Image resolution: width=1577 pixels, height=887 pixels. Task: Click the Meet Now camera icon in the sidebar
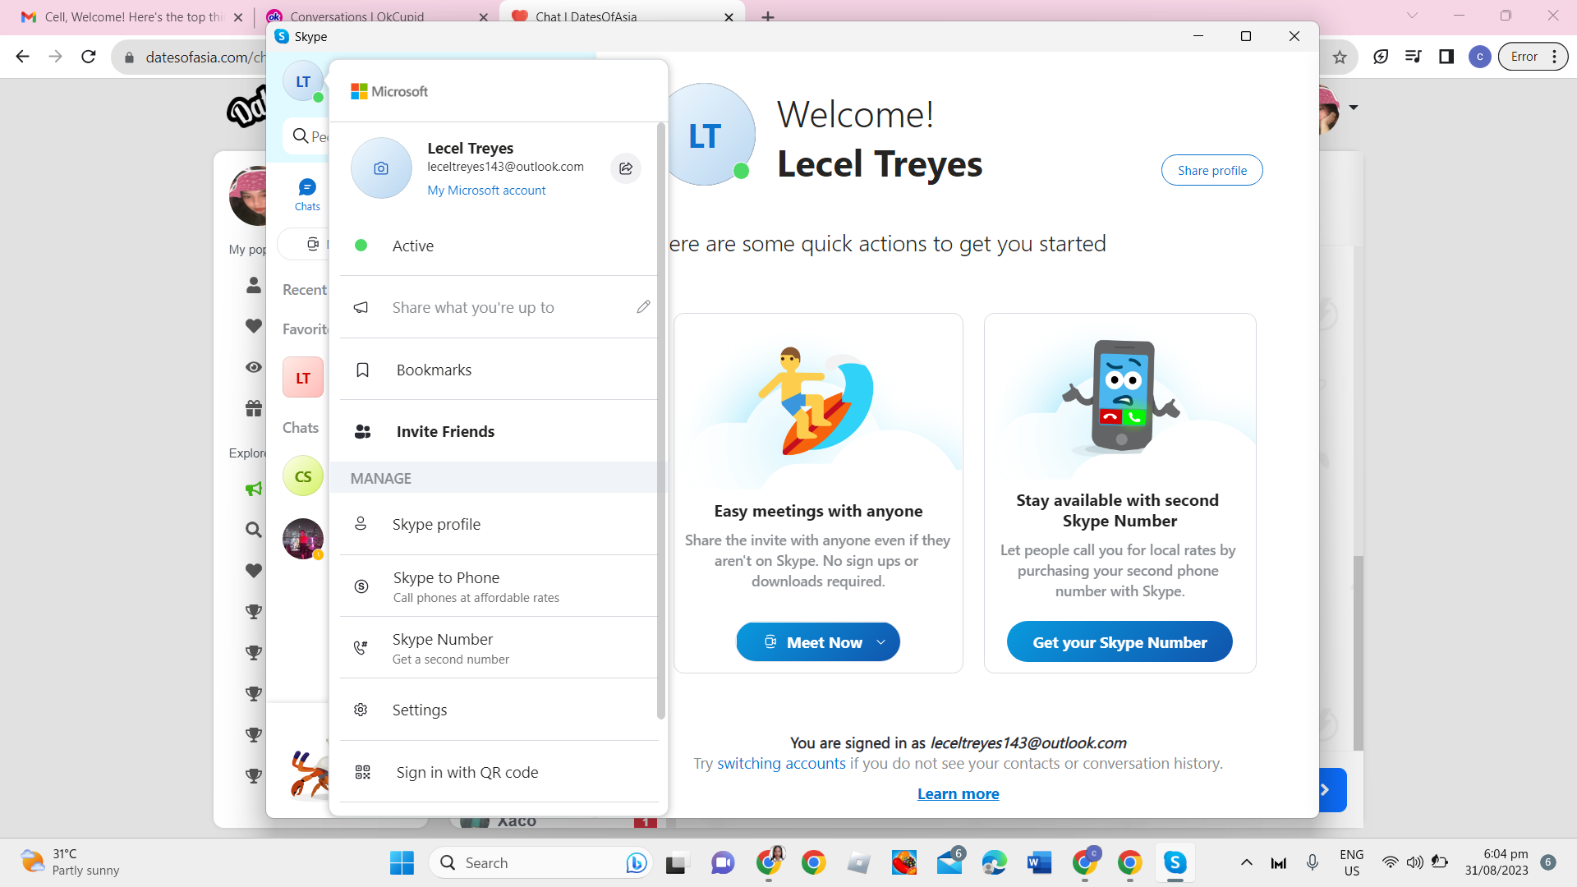coord(313,244)
